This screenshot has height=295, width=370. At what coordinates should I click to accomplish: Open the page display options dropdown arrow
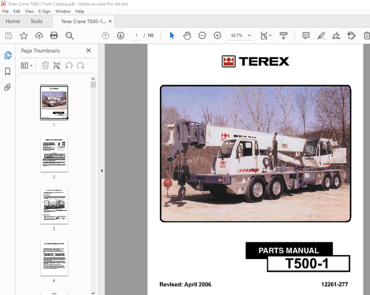tap(270, 36)
